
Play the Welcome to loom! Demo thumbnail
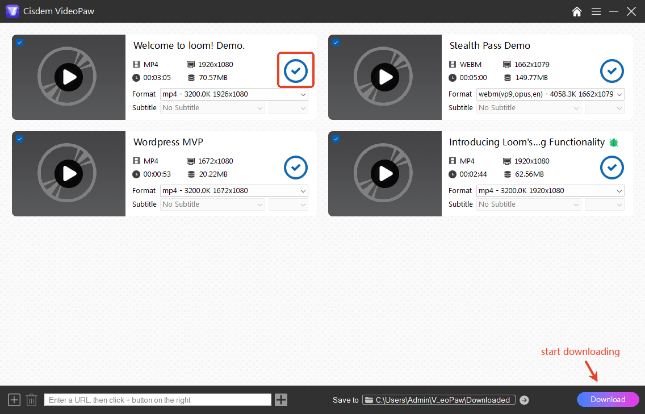click(69, 77)
